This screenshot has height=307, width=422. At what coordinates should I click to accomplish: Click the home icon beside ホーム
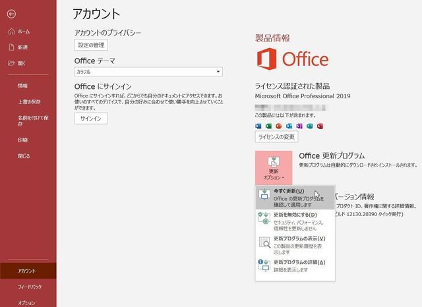click(11, 32)
